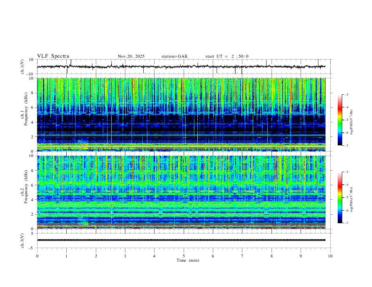Click the "6" minute tick label
Screen dimensions: 372x287
[x=213, y=256]
